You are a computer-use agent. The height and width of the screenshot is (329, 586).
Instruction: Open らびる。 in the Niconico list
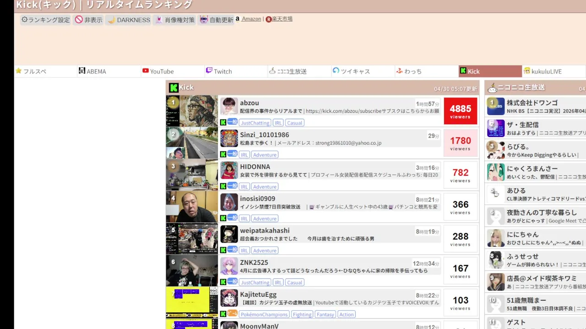point(518,147)
